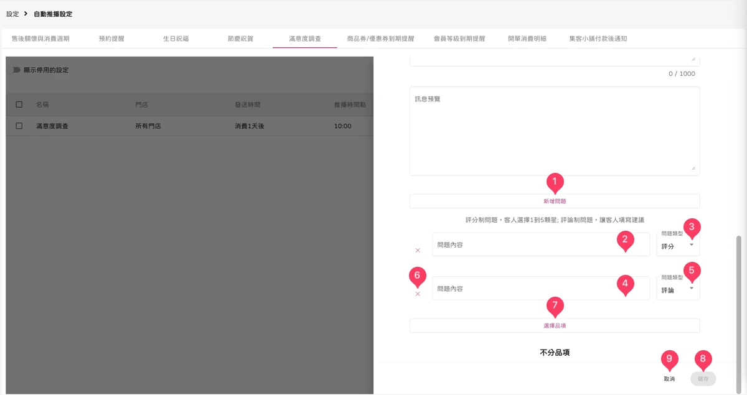Open the 商品券/優惠券到期提醒 tab
Image resolution: width=747 pixels, height=395 pixels.
click(x=380, y=39)
